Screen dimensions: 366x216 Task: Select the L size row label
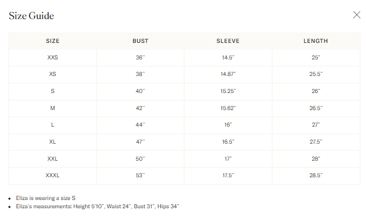tap(52, 125)
